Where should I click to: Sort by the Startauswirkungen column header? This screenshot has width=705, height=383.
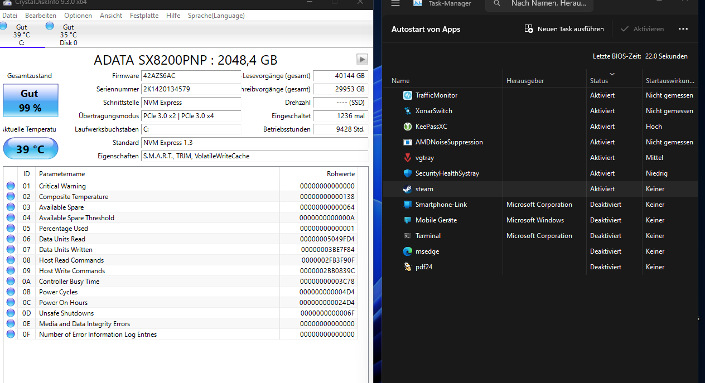(670, 81)
